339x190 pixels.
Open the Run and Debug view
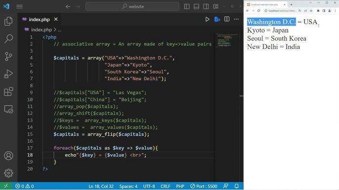(8, 74)
